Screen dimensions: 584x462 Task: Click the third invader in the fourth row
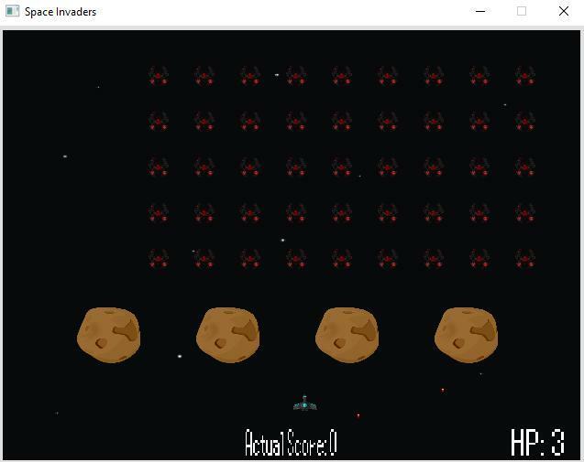click(250, 212)
